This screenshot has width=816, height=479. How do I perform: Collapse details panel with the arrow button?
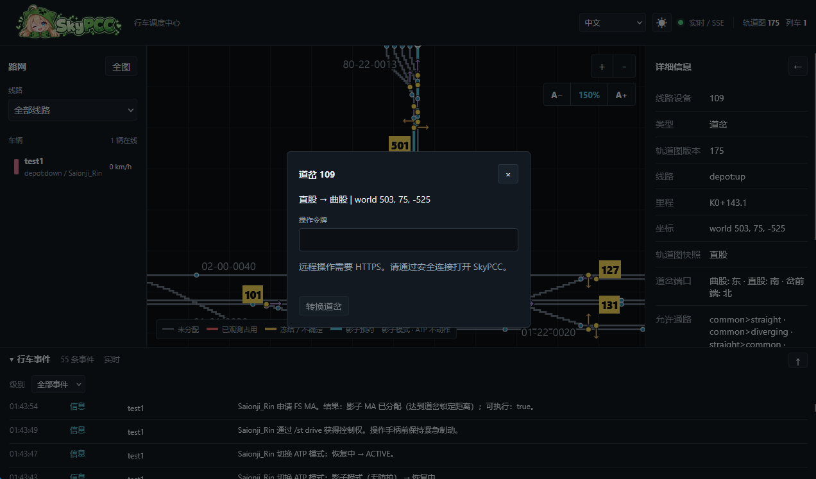tap(798, 66)
